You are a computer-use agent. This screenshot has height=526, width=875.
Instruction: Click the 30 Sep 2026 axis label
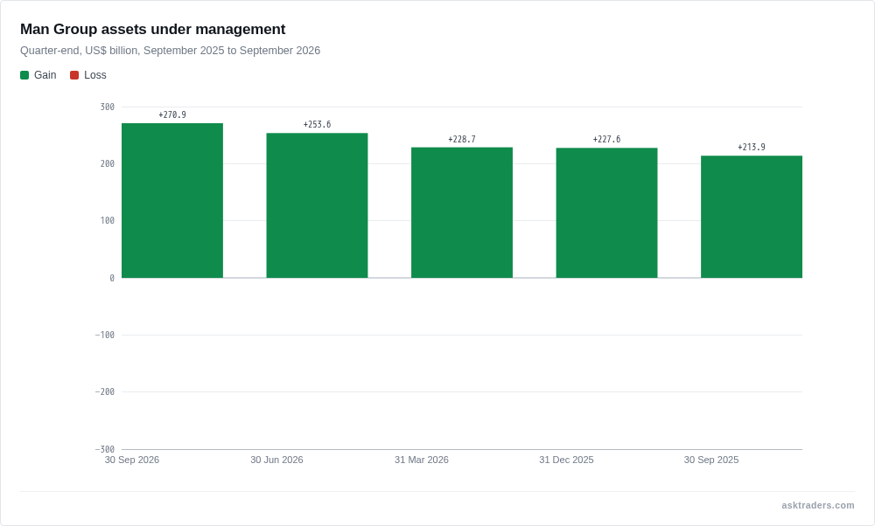[132, 460]
